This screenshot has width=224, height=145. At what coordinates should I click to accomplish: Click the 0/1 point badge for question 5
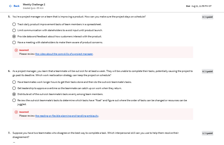tap(207, 17)
